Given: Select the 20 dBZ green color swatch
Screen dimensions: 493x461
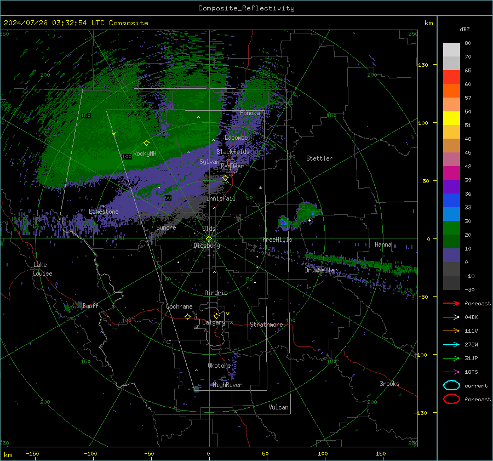Looking at the screenshot, I should [451, 228].
